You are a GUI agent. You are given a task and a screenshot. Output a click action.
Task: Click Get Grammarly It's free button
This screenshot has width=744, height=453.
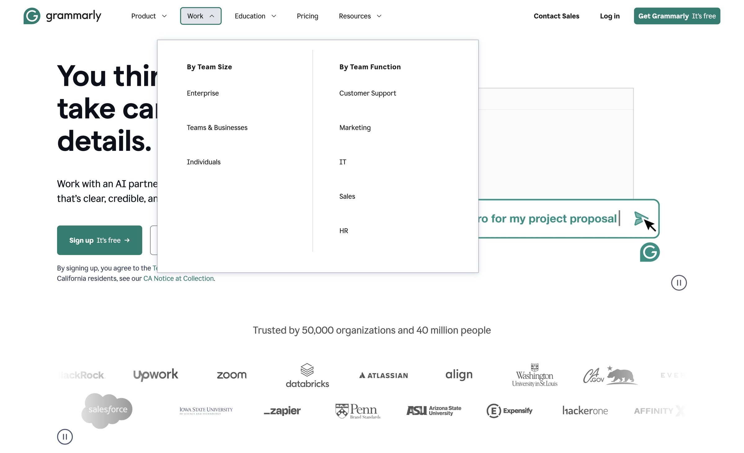tap(677, 16)
